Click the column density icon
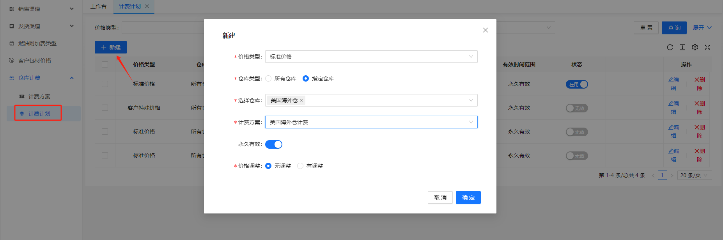Image resolution: width=723 pixels, height=240 pixels. 682,47
